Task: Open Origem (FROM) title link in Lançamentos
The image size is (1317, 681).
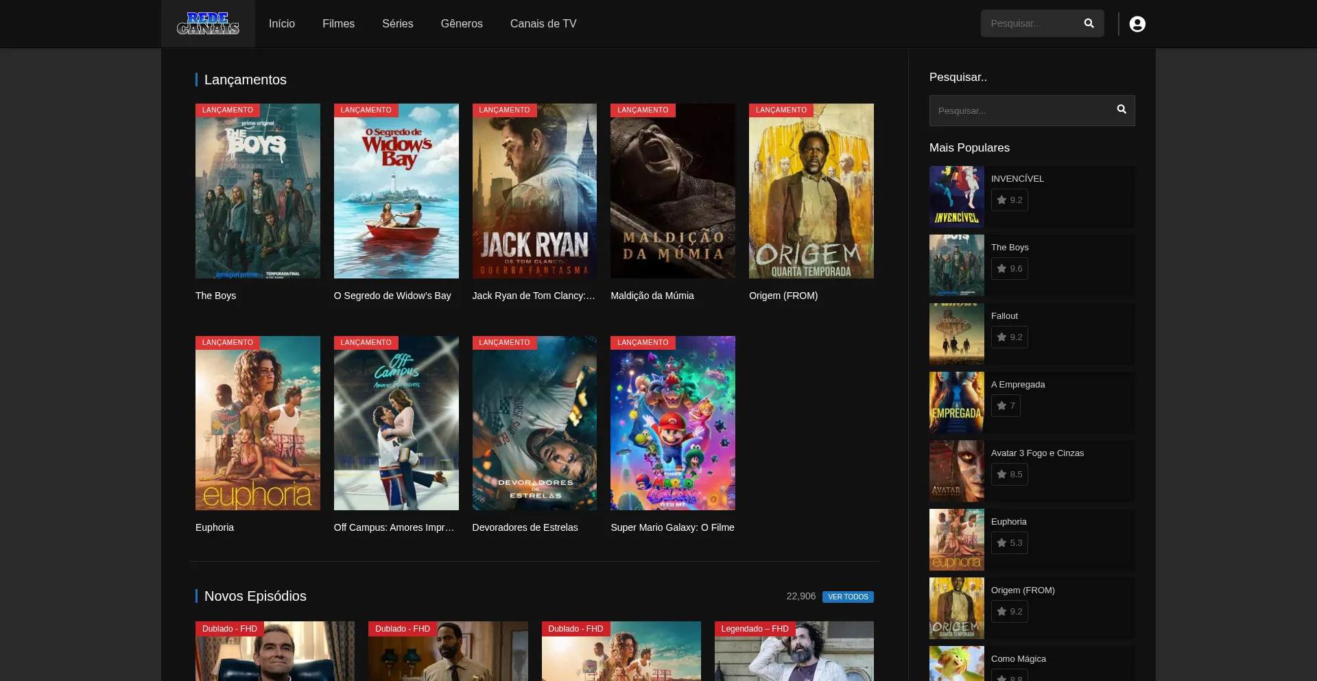Action: 783,296
